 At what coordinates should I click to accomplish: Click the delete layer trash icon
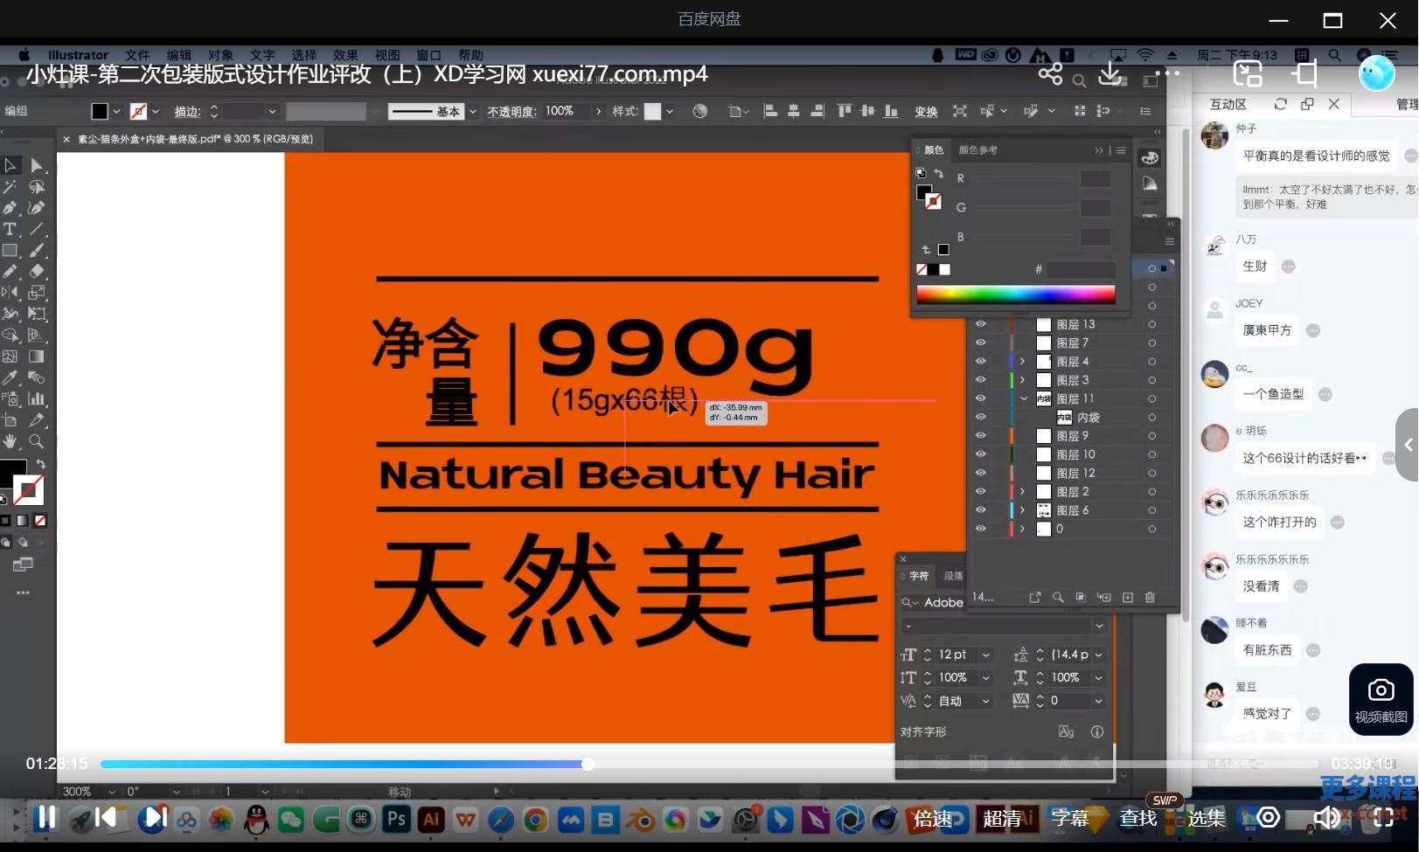coord(1149,598)
